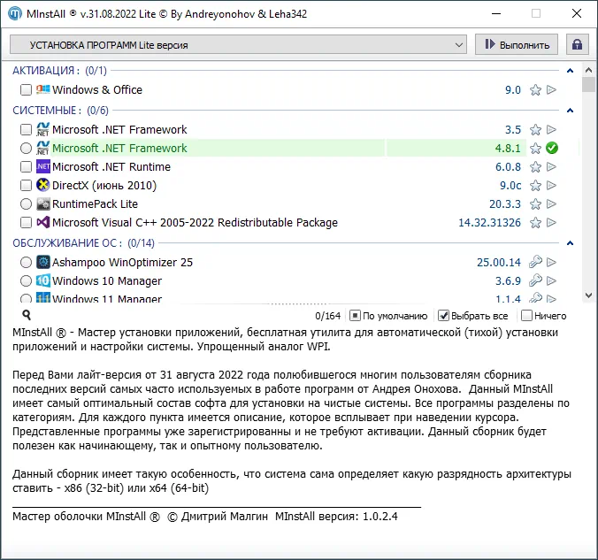The height and width of the screenshot is (560, 598).
Task: Click Windows 10 Manager label
Action: coord(107,280)
